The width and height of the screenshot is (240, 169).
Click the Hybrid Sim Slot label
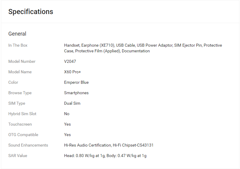pos(22,114)
